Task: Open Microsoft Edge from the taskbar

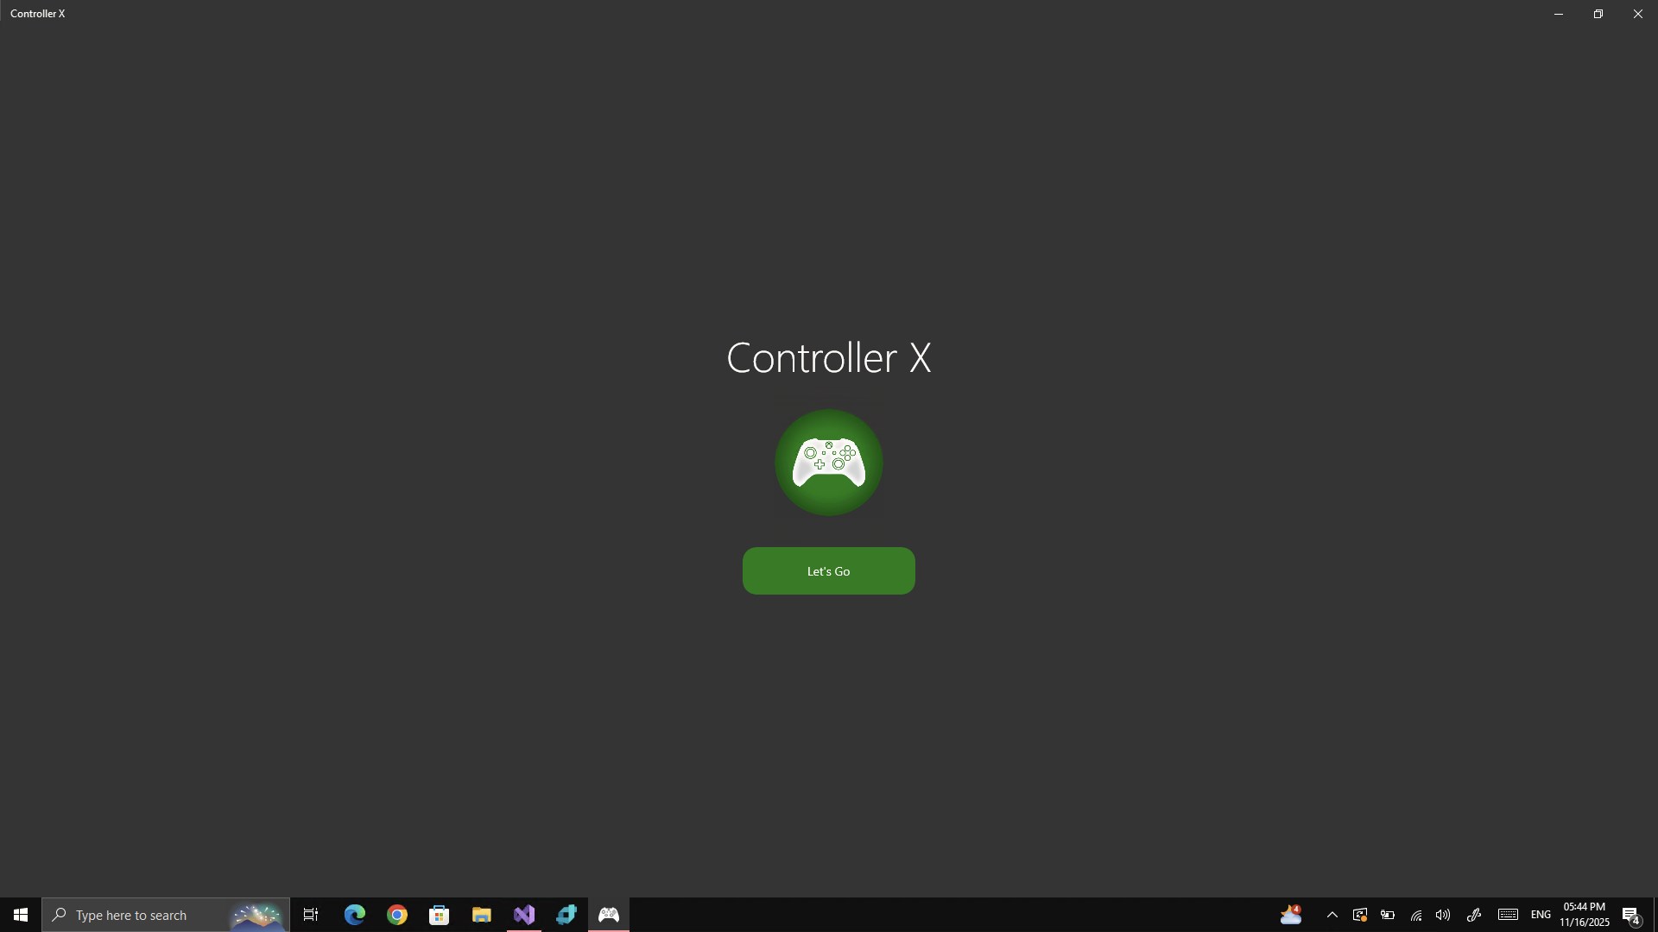Action: [354, 915]
